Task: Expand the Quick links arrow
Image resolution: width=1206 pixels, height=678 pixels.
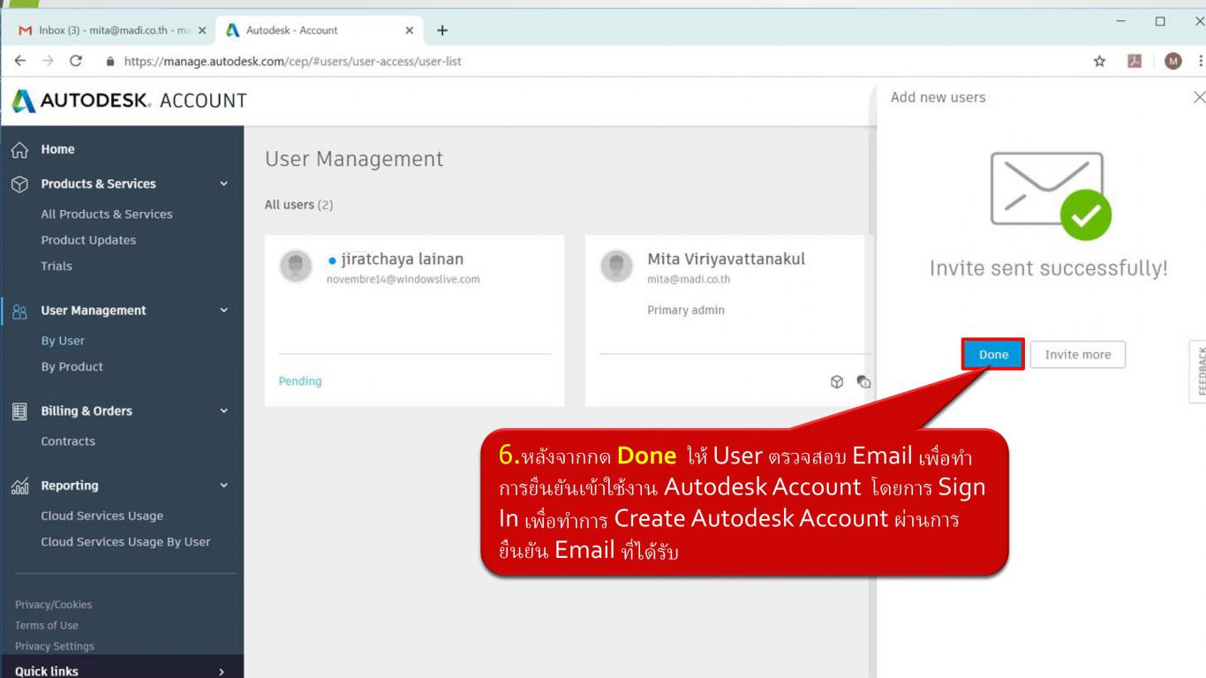Action: click(x=222, y=671)
